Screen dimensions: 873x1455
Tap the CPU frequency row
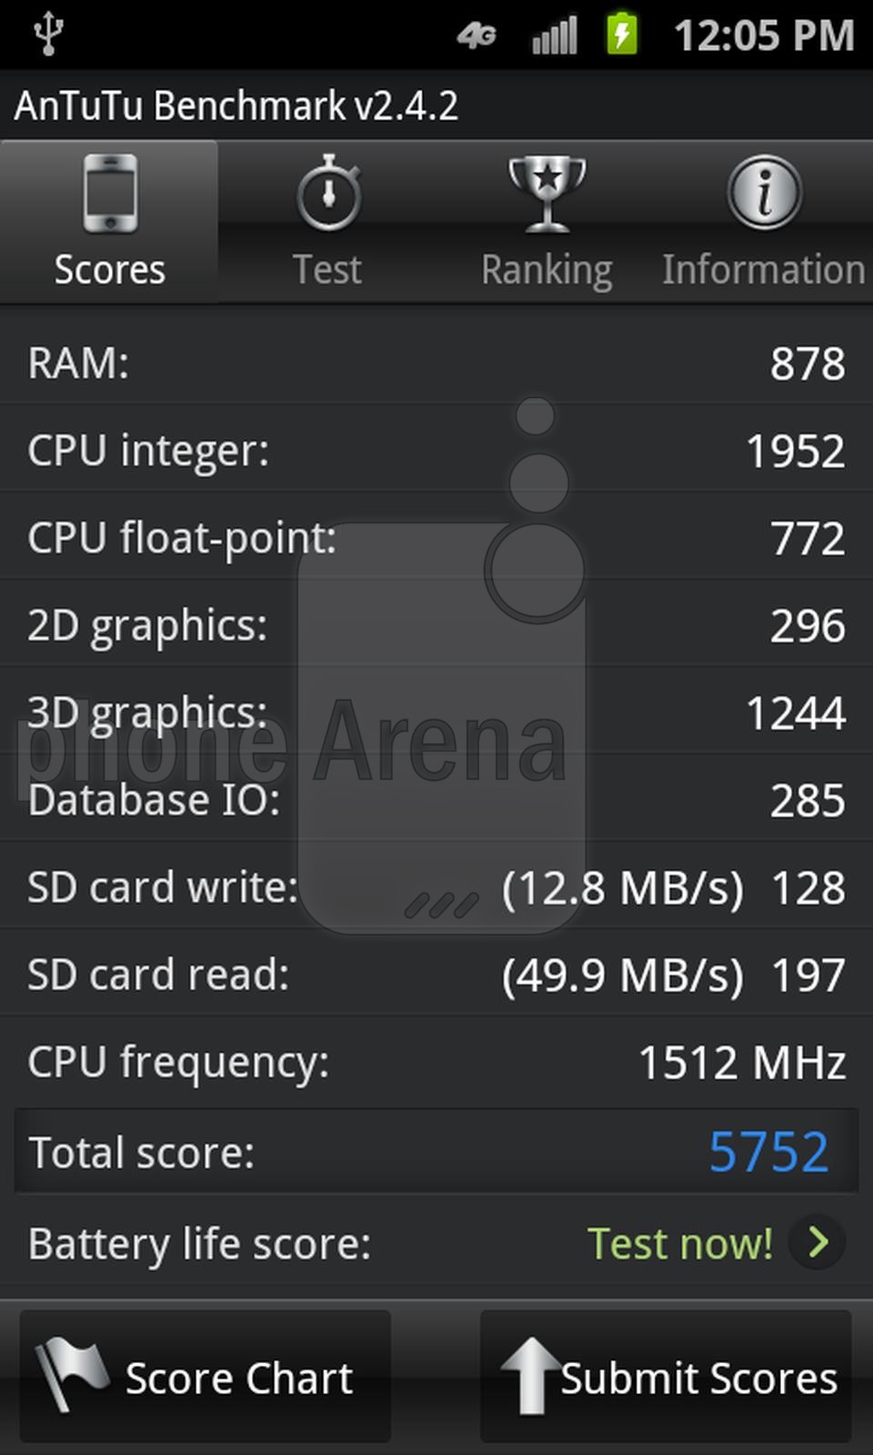point(436,1062)
